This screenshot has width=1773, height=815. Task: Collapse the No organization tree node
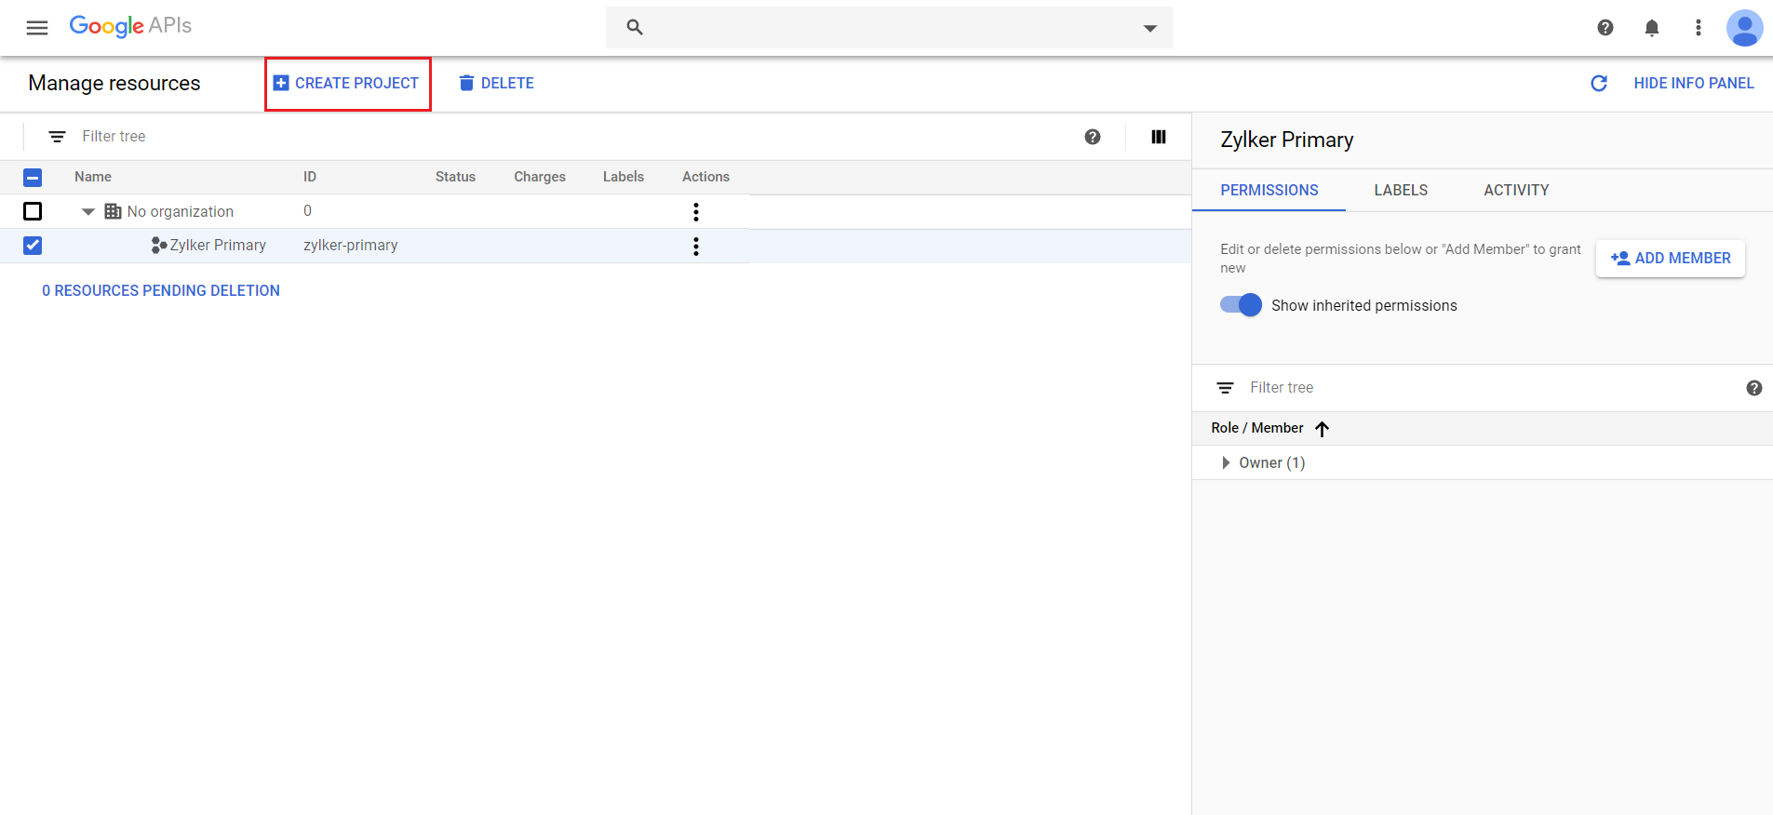point(88,212)
